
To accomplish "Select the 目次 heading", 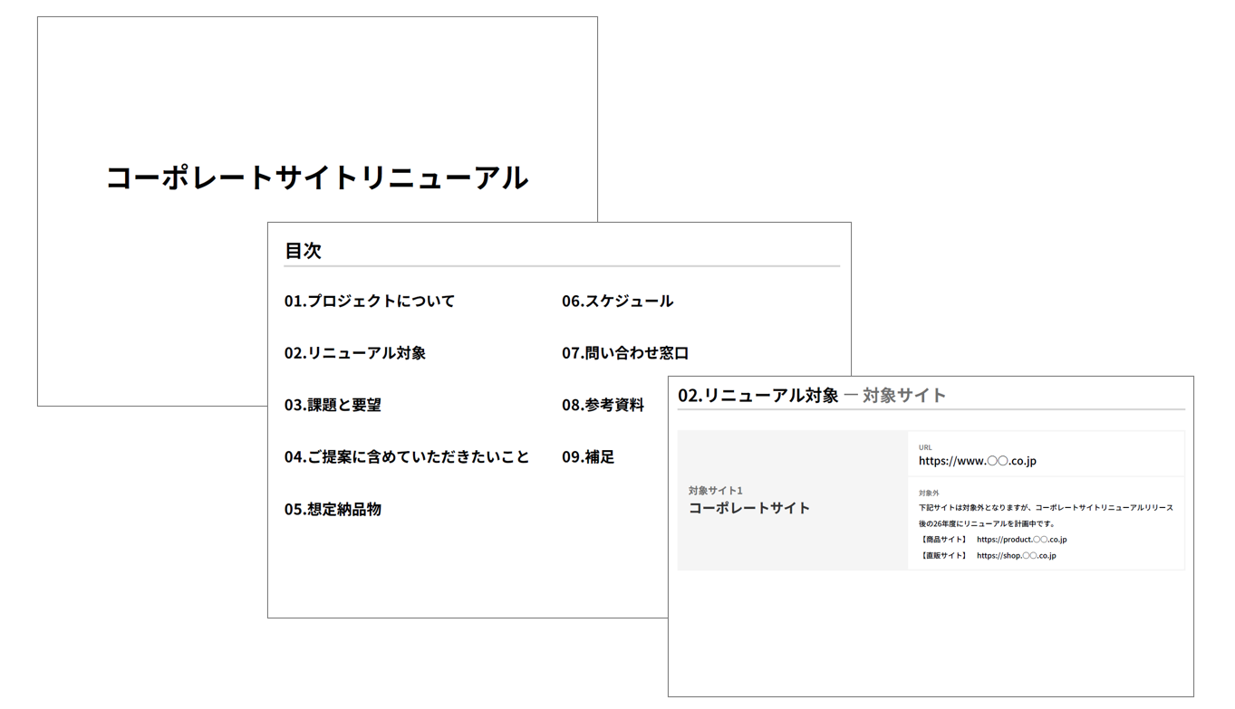I will pyautogui.click(x=303, y=251).
